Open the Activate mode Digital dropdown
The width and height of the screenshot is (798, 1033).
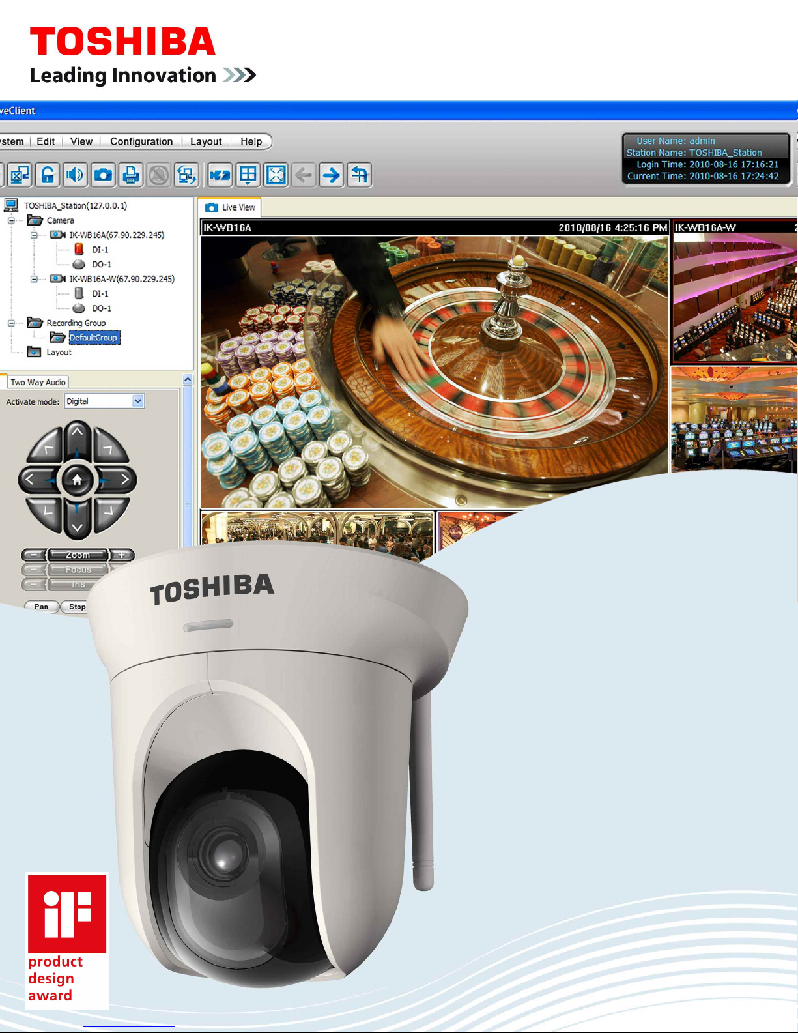(138, 401)
